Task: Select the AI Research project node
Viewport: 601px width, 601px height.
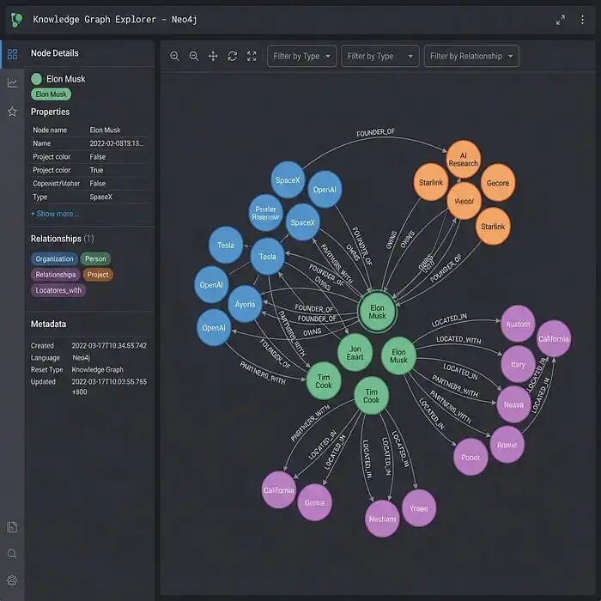Action: coord(464,160)
